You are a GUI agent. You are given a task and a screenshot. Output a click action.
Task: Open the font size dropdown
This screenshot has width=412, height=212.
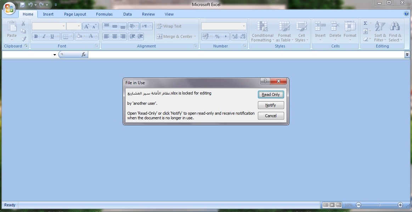coord(79,26)
